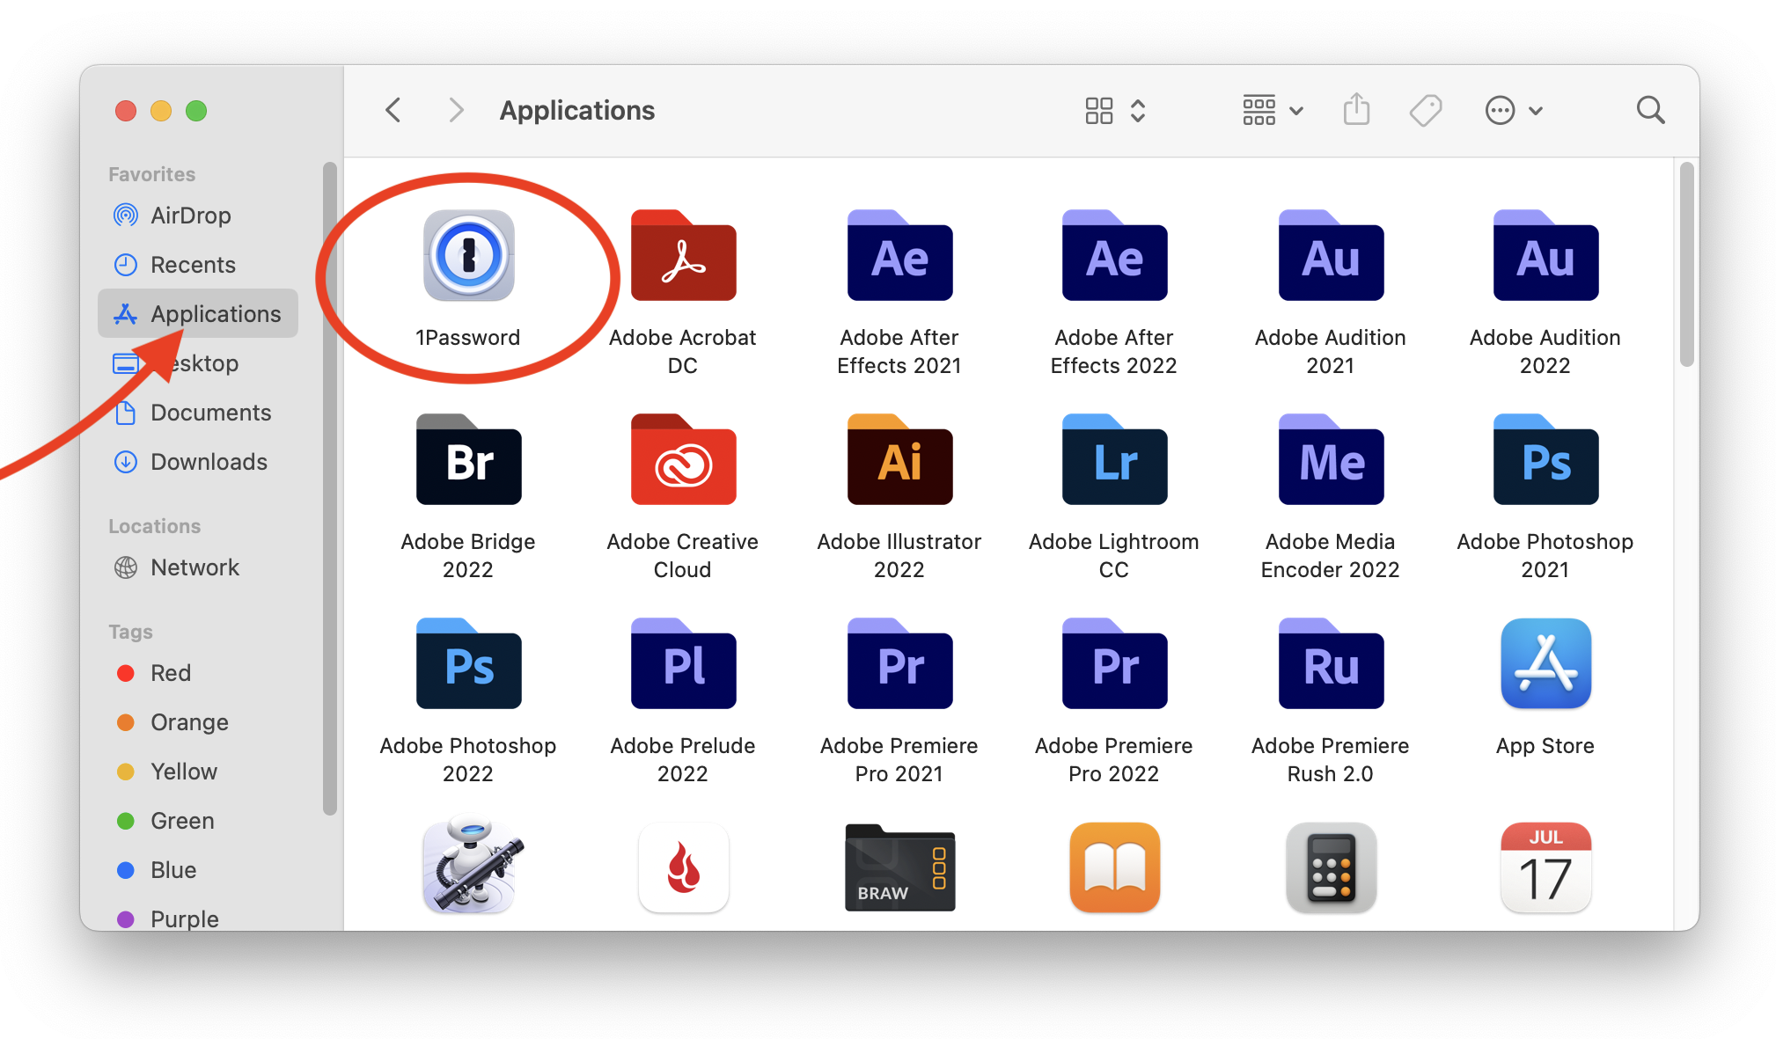
Task: Click the back navigation arrow
Action: click(x=393, y=111)
